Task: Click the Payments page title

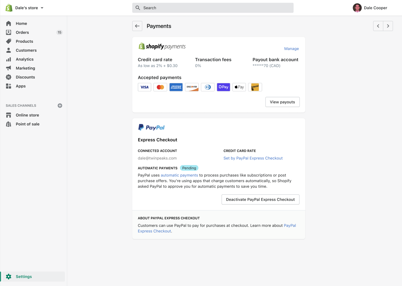Action: 159,26
